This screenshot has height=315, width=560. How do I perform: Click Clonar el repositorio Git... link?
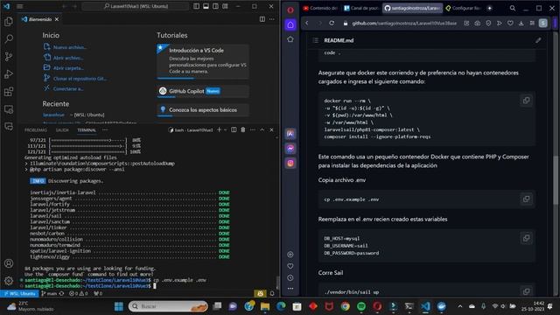click(80, 79)
